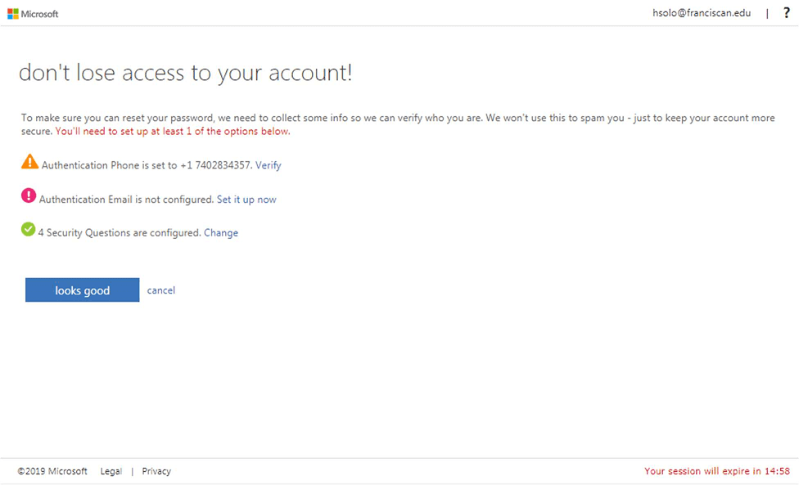Verify the authentication phone number
799x485 pixels.
pyautogui.click(x=268, y=165)
